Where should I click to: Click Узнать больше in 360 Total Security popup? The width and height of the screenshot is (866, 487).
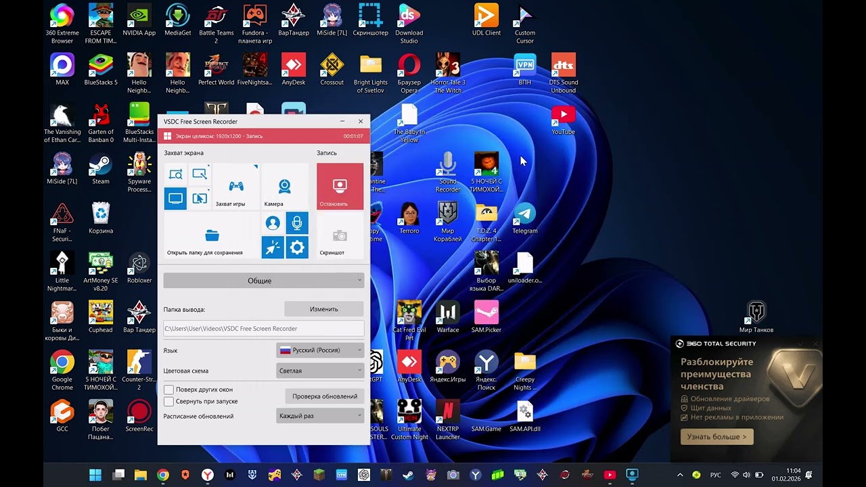pyautogui.click(x=716, y=437)
